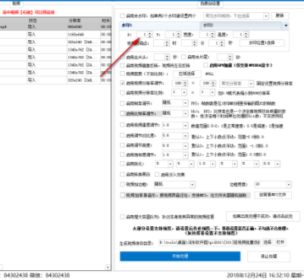
Task: Enable the bitrate adjustment checkbox
Action: pos(122,114)
